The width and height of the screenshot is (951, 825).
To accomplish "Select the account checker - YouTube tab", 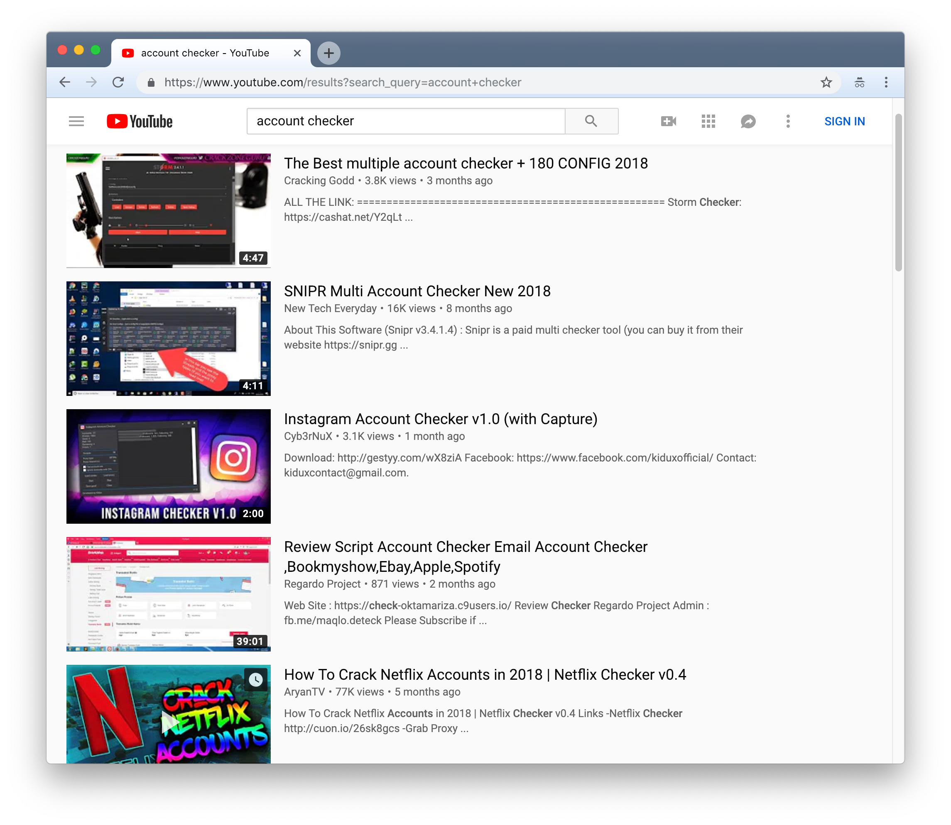I will (x=211, y=53).
